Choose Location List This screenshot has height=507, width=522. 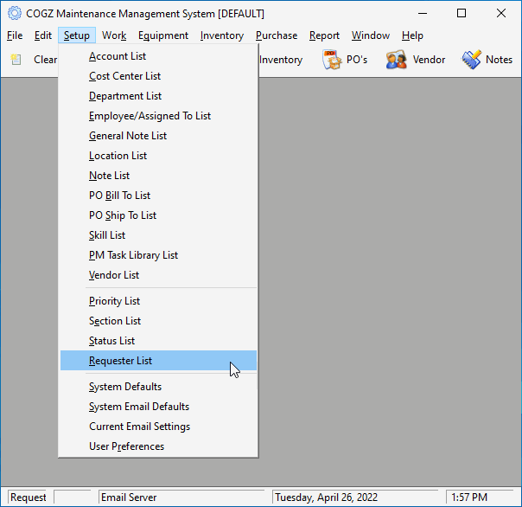(x=158, y=156)
